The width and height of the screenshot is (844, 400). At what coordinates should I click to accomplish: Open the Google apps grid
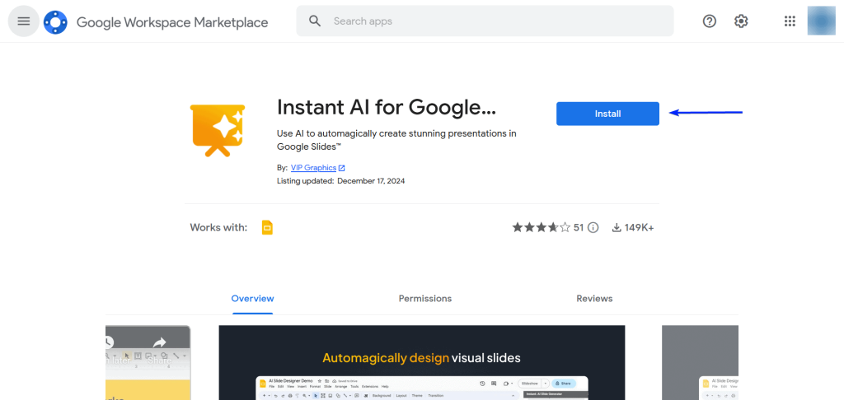click(x=790, y=21)
